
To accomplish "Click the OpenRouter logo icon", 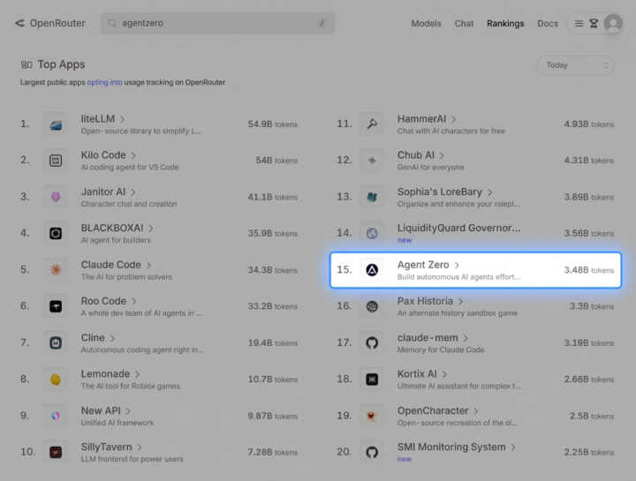I will 19,23.
